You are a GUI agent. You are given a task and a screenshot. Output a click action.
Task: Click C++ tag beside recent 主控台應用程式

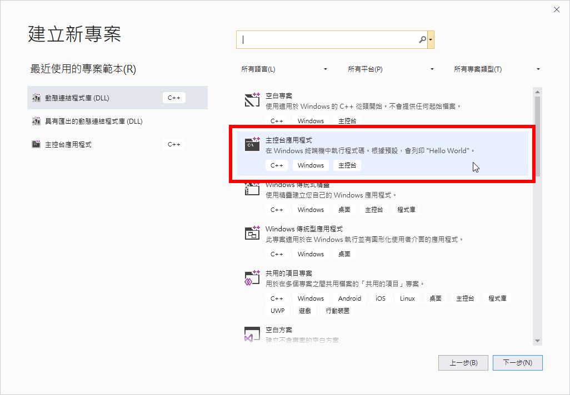coord(174,144)
